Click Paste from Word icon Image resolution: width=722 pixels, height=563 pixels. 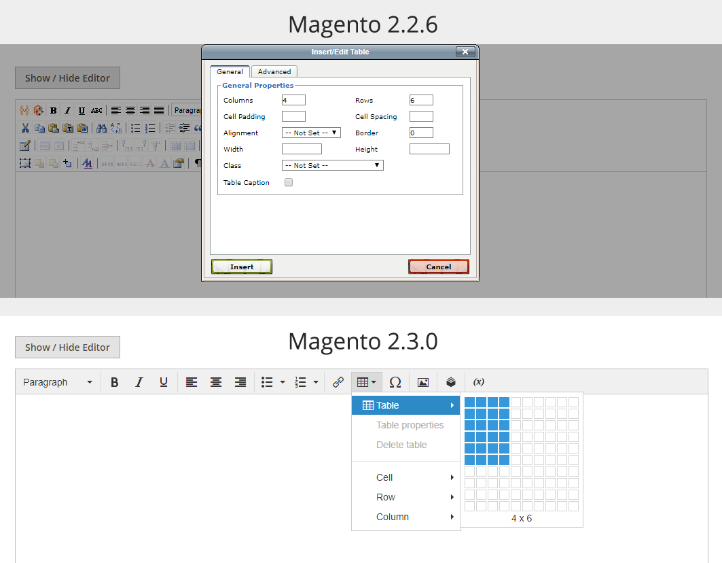pyautogui.click(x=82, y=128)
